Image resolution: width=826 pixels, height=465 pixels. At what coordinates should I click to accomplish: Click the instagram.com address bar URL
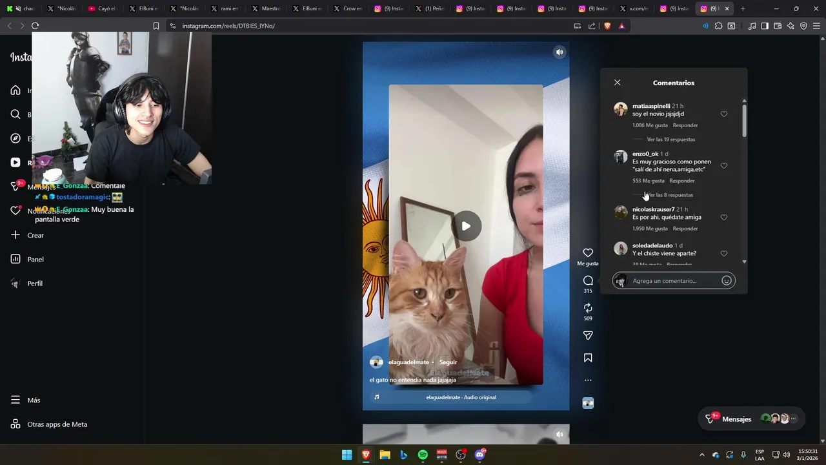228,26
